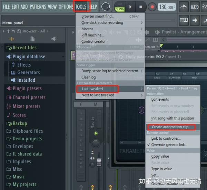Toggle Override generic link checkmark item
The height and width of the screenshot is (190, 207).
click(x=173, y=145)
